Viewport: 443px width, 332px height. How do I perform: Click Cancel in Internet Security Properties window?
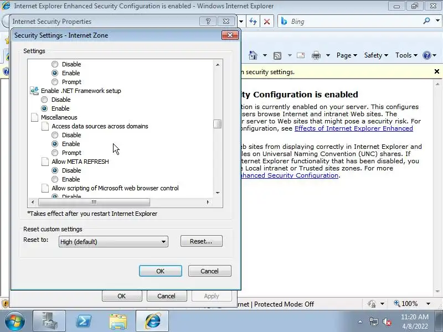click(x=167, y=296)
